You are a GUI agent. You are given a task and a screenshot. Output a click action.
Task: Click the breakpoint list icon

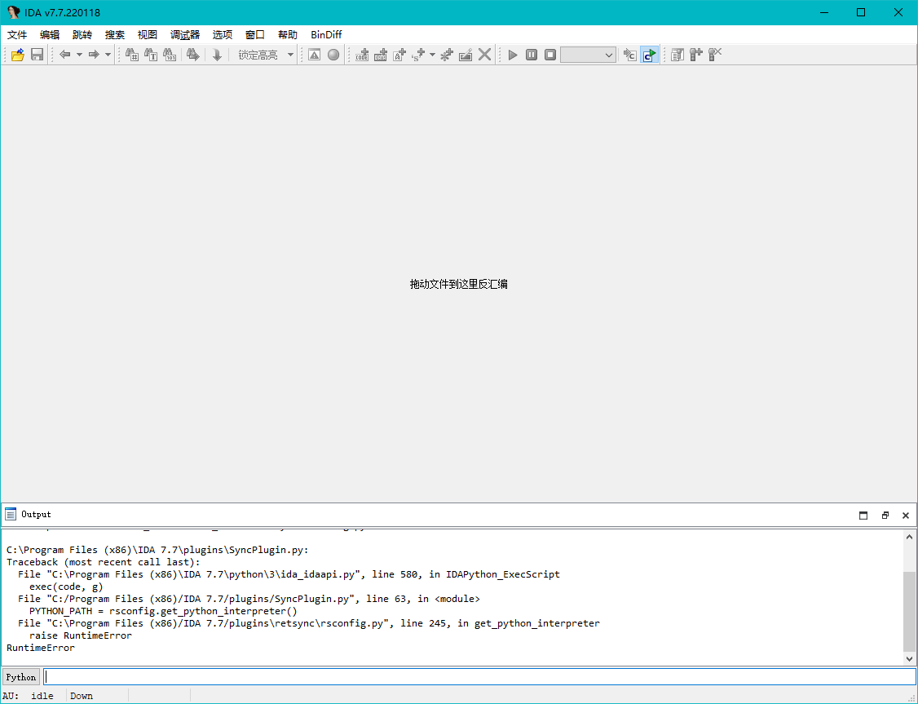click(677, 55)
